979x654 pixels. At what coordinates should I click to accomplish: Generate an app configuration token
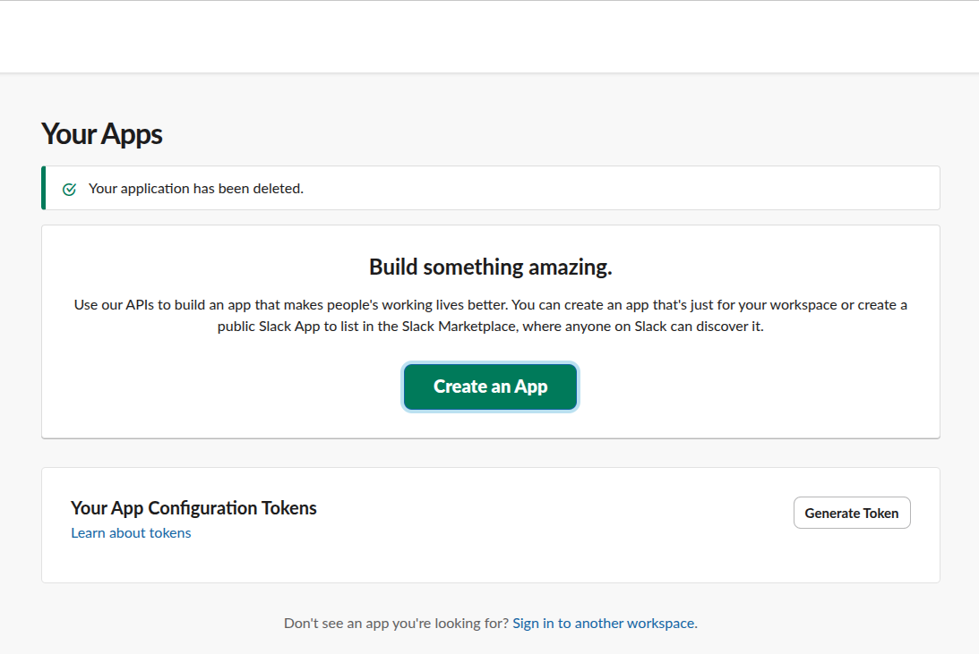pyautogui.click(x=851, y=513)
